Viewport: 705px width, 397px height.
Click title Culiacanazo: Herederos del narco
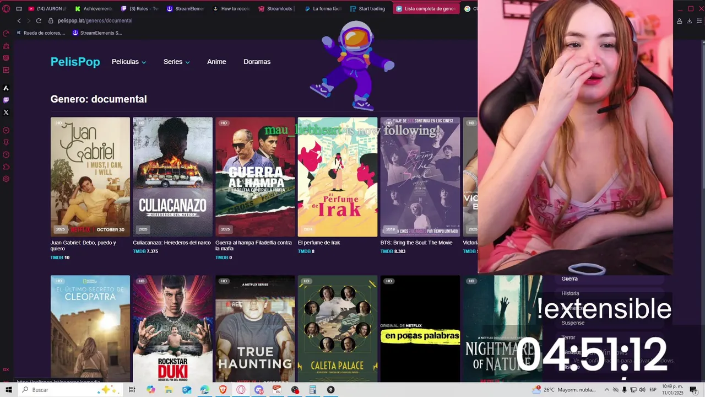point(172,243)
